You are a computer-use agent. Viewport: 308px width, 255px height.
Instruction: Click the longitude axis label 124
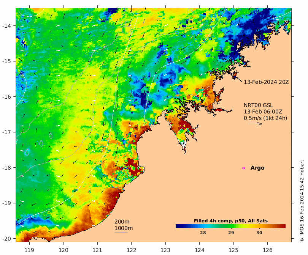point(200,250)
